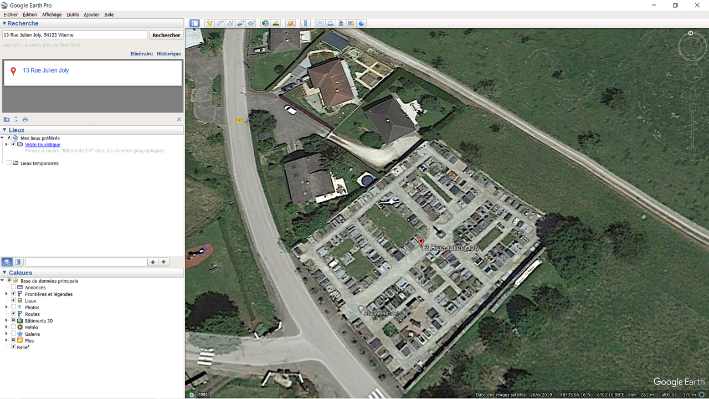Open the Ajouter menu
709x399 pixels.
(x=91, y=14)
